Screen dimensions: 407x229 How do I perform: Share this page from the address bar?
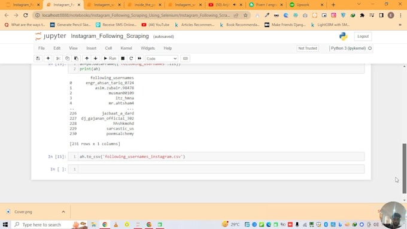point(236,16)
